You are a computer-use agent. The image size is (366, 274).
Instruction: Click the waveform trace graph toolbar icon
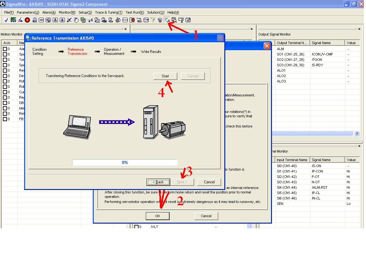(x=146, y=20)
